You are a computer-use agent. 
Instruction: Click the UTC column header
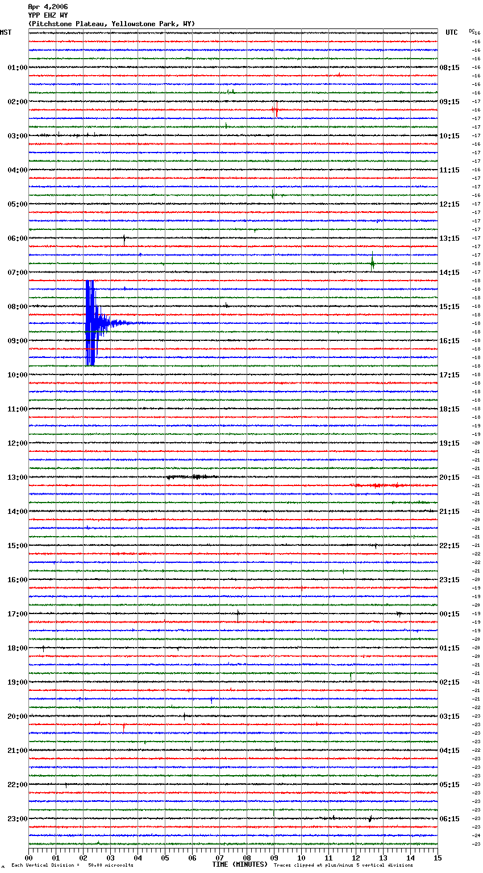coord(452,32)
